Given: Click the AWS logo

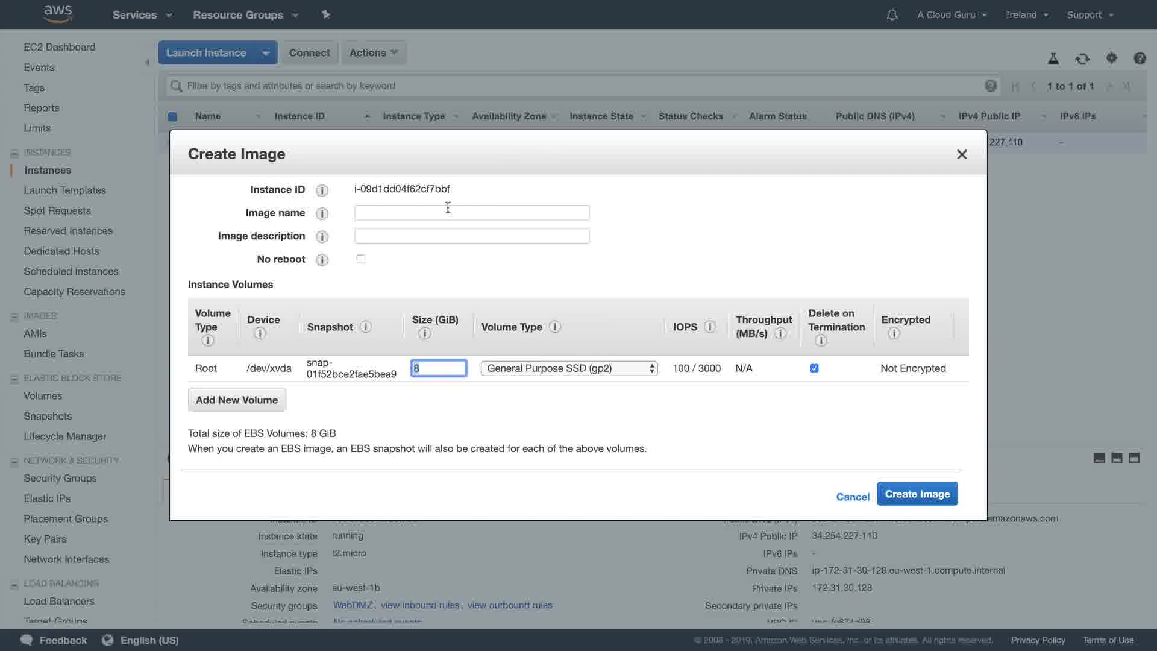Looking at the screenshot, I should click(58, 13).
